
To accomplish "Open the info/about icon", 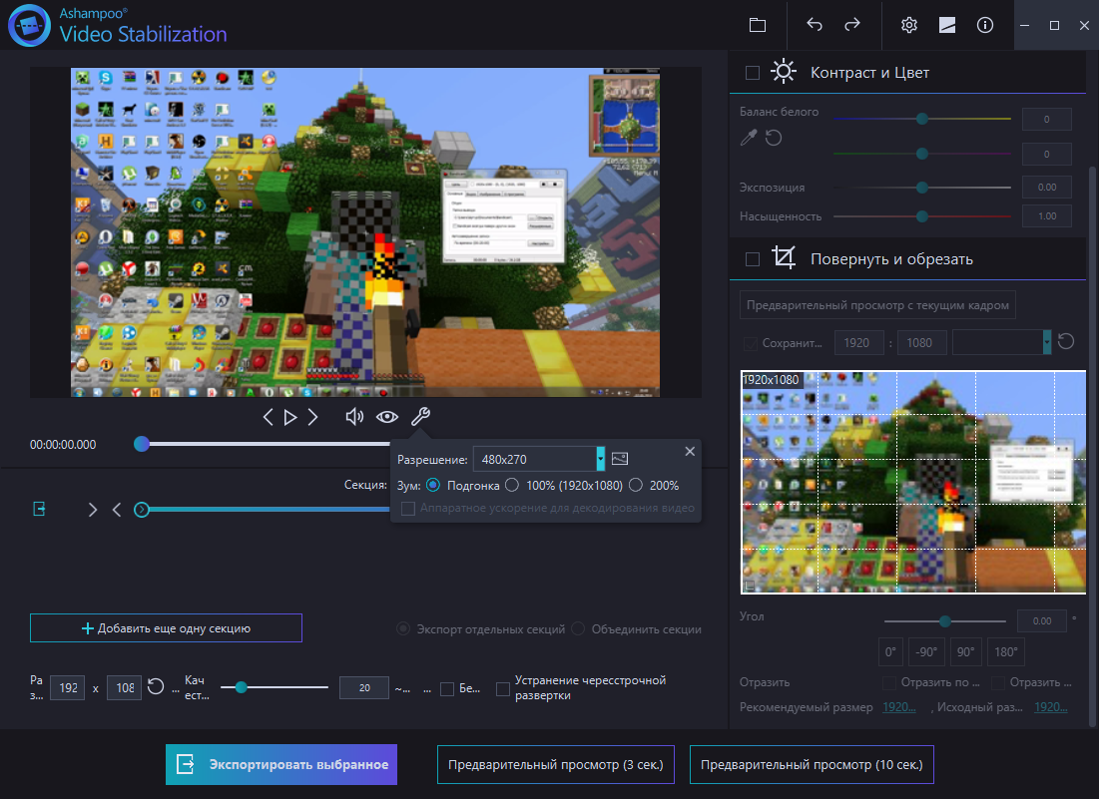I will (x=985, y=25).
